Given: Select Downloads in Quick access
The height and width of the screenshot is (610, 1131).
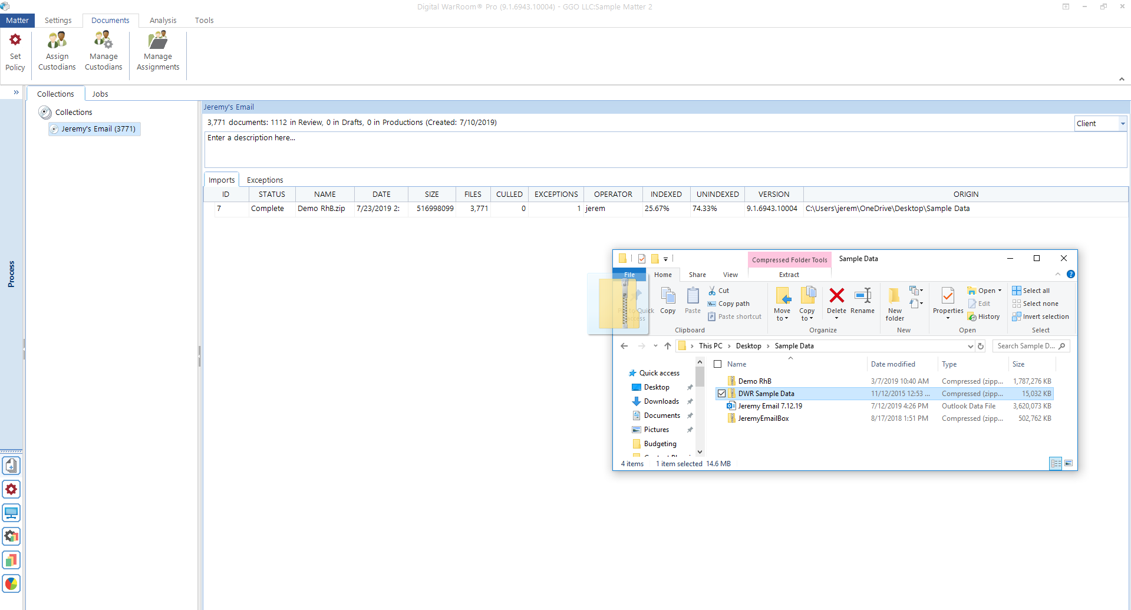Looking at the screenshot, I should click(x=661, y=401).
